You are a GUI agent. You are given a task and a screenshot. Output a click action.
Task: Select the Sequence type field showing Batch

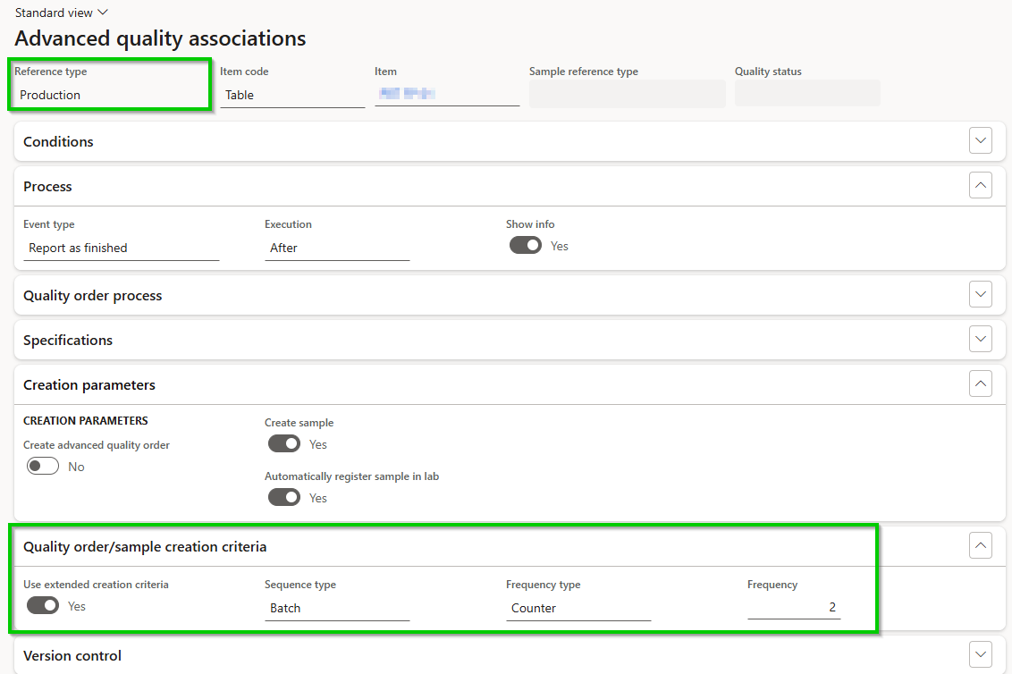[335, 608]
